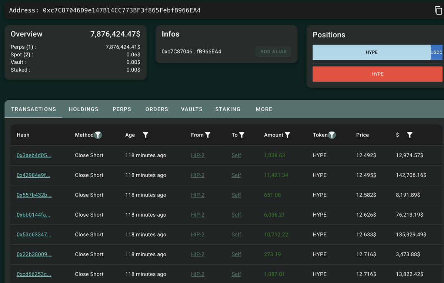Open transaction hash 0xbb0144fa...

pyautogui.click(x=33, y=215)
